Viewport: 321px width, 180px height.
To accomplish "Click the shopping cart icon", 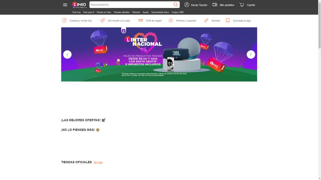I will click(x=242, y=5).
